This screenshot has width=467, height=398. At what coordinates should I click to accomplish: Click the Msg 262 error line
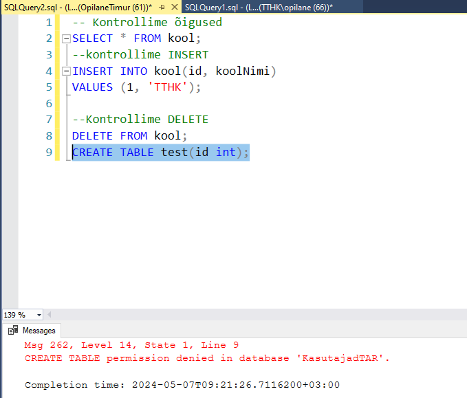point(131,345)
